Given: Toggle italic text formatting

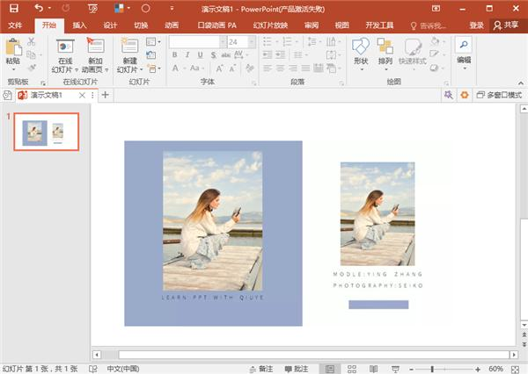Looking at the screenshot, I should tap(187, 54).
